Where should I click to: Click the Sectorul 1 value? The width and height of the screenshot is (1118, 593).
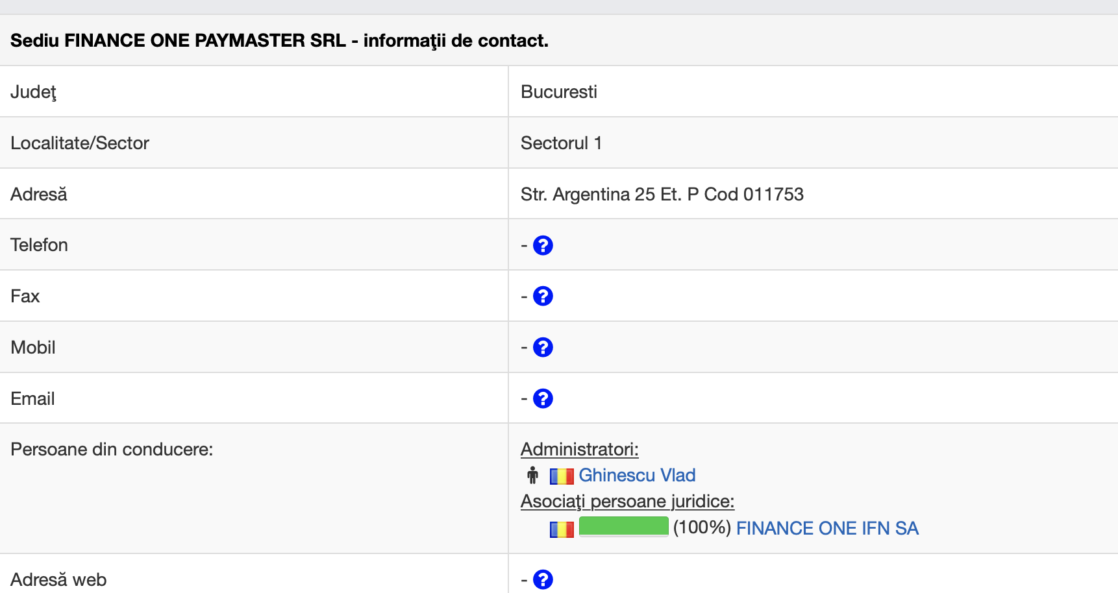[x=561, y=143]
